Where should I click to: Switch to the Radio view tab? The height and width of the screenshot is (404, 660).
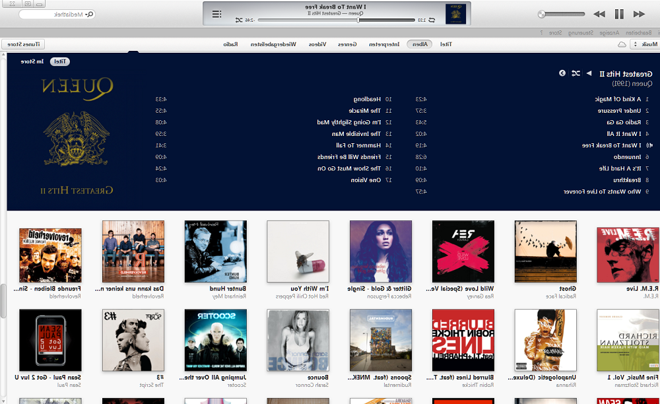pyautogui.click(x=230, y=44)
